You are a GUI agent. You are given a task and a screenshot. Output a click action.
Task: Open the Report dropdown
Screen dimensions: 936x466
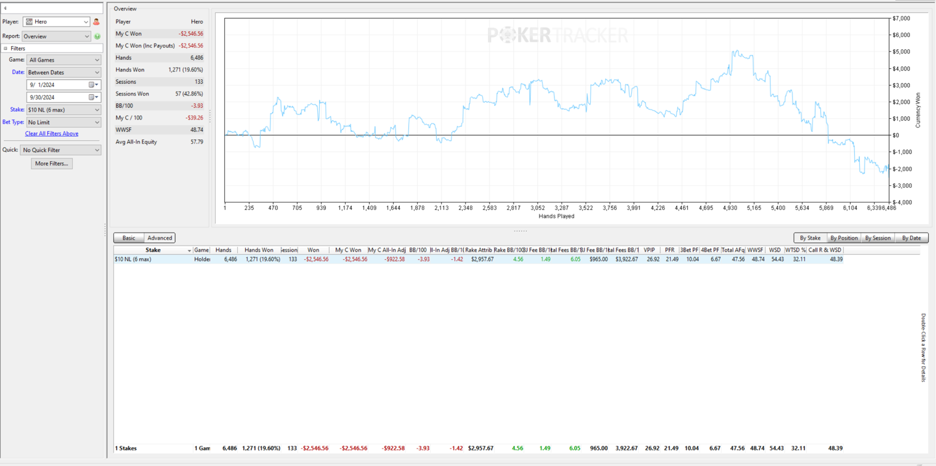(86, 36)
